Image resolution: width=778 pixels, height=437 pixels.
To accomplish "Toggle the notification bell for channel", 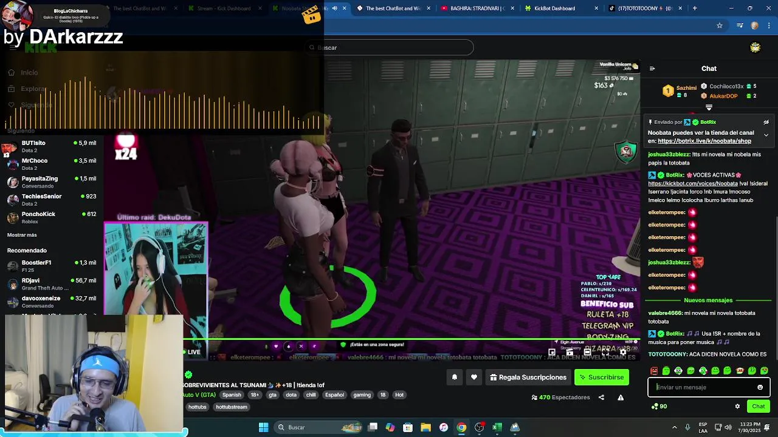I will click(454, 378).
